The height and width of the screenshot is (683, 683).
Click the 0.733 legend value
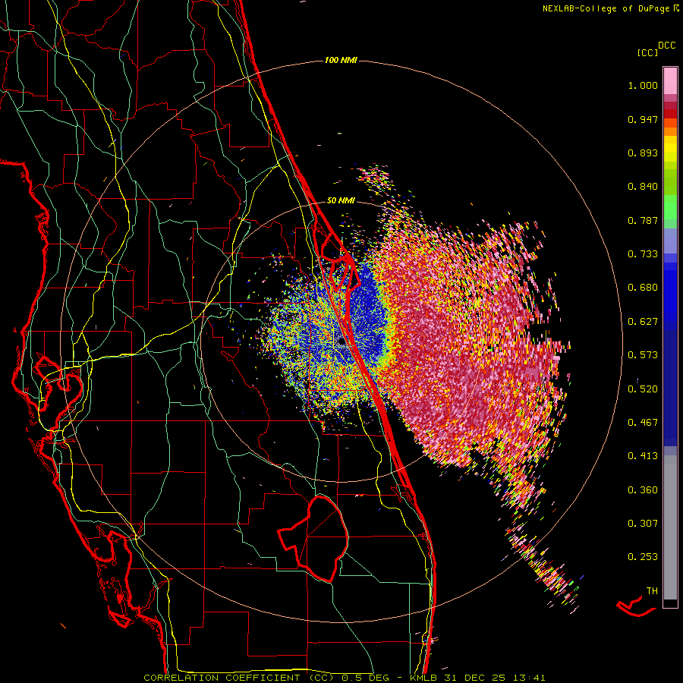pyautogui.click(x=643, y=254)
